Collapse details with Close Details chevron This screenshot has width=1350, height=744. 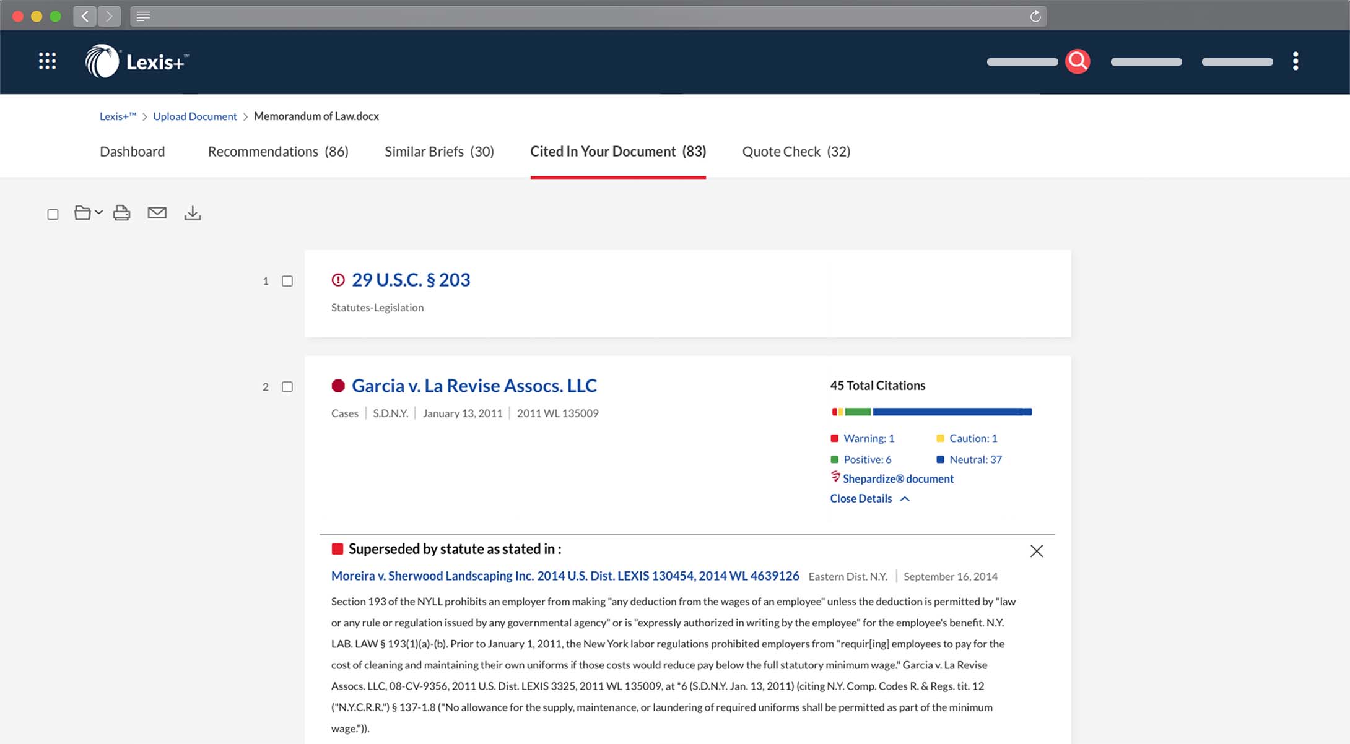click(905, 499)
